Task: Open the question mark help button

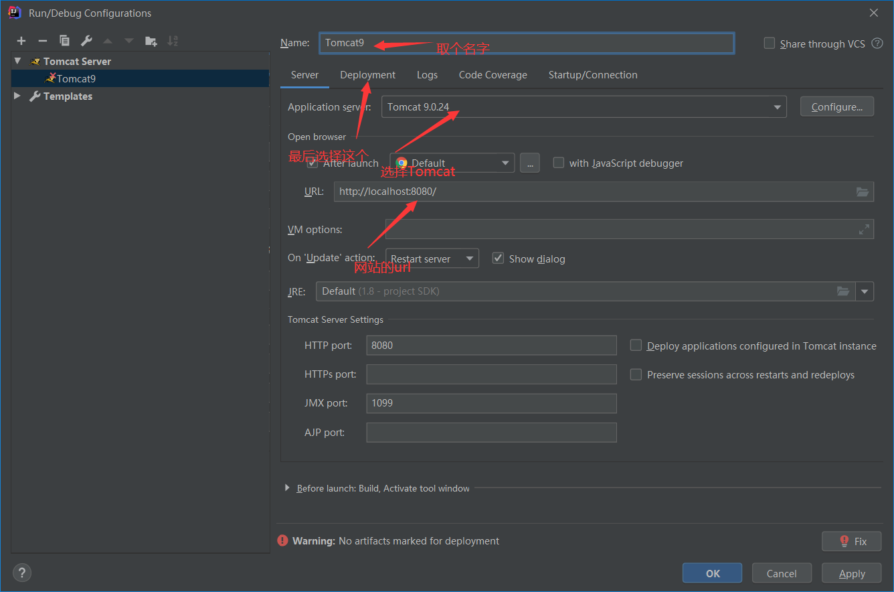Action: 22,573
